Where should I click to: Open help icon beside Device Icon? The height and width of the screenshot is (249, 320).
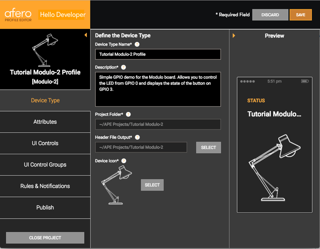pyautogui.click(x=124, y=161)
